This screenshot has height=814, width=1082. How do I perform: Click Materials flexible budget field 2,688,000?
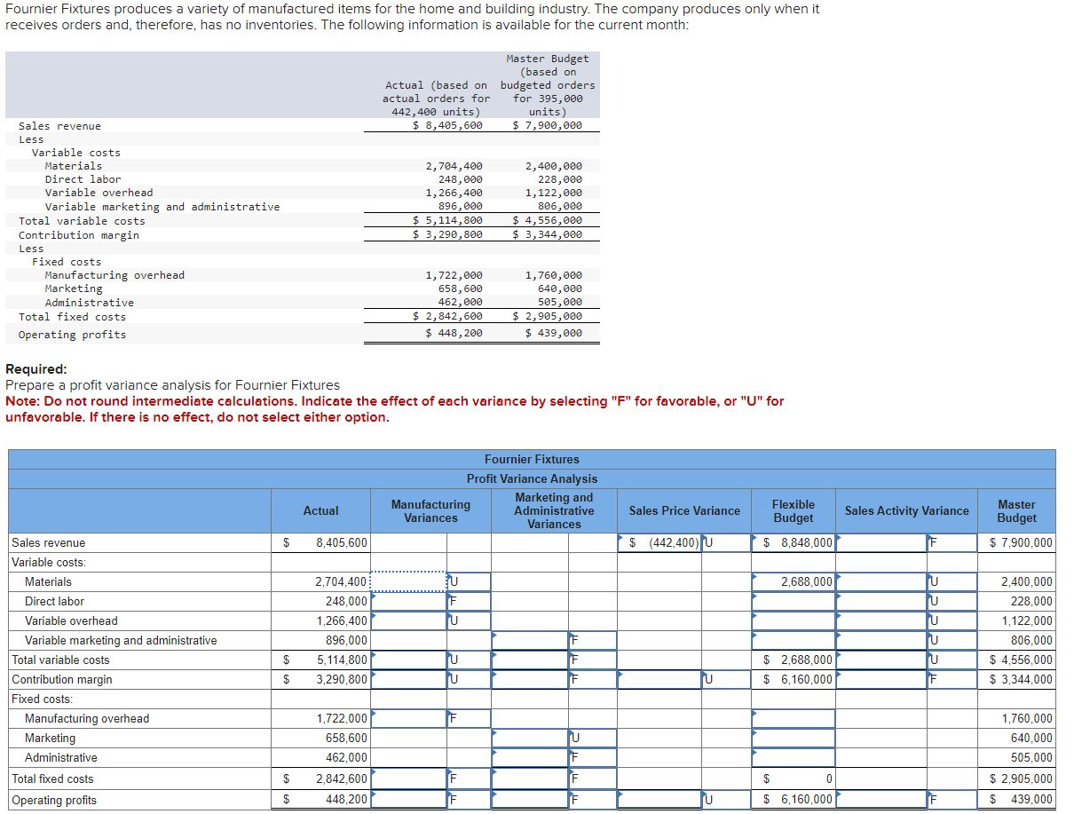(x=794, y=582)
